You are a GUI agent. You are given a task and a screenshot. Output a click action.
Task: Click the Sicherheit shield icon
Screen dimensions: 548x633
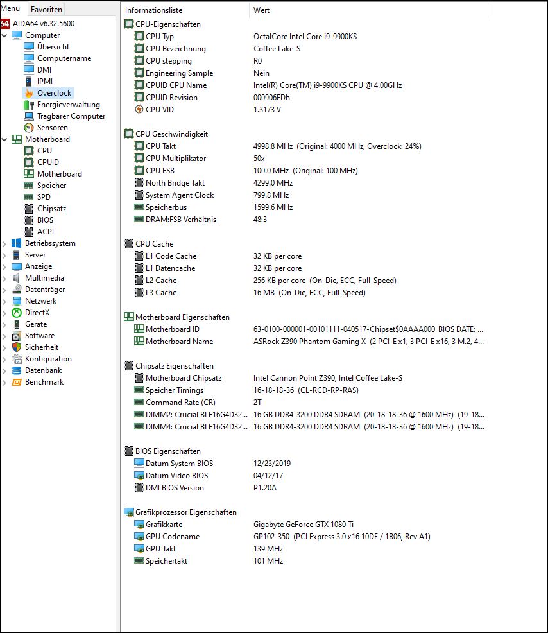pyautogui.click(x=17, y=347)
